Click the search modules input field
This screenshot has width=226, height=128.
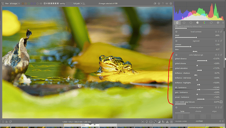(199, 26)
